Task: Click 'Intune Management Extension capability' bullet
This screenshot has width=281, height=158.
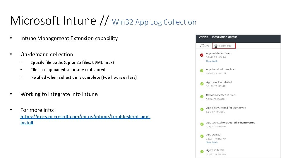Action: [x=69, y=38]
